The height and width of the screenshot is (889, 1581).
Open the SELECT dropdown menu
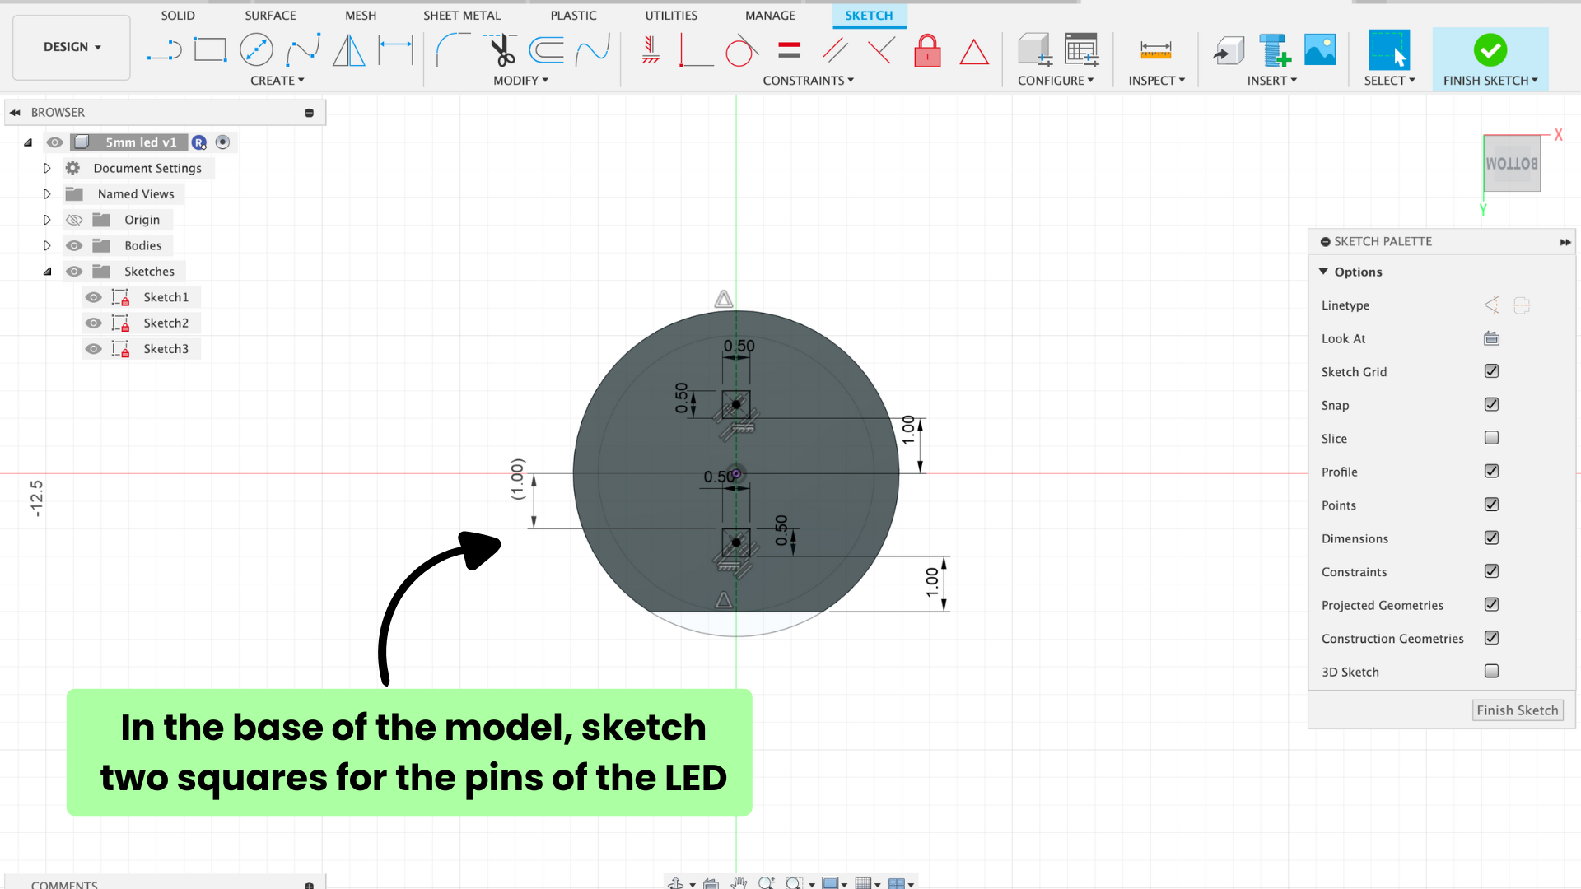[1389, 81]
